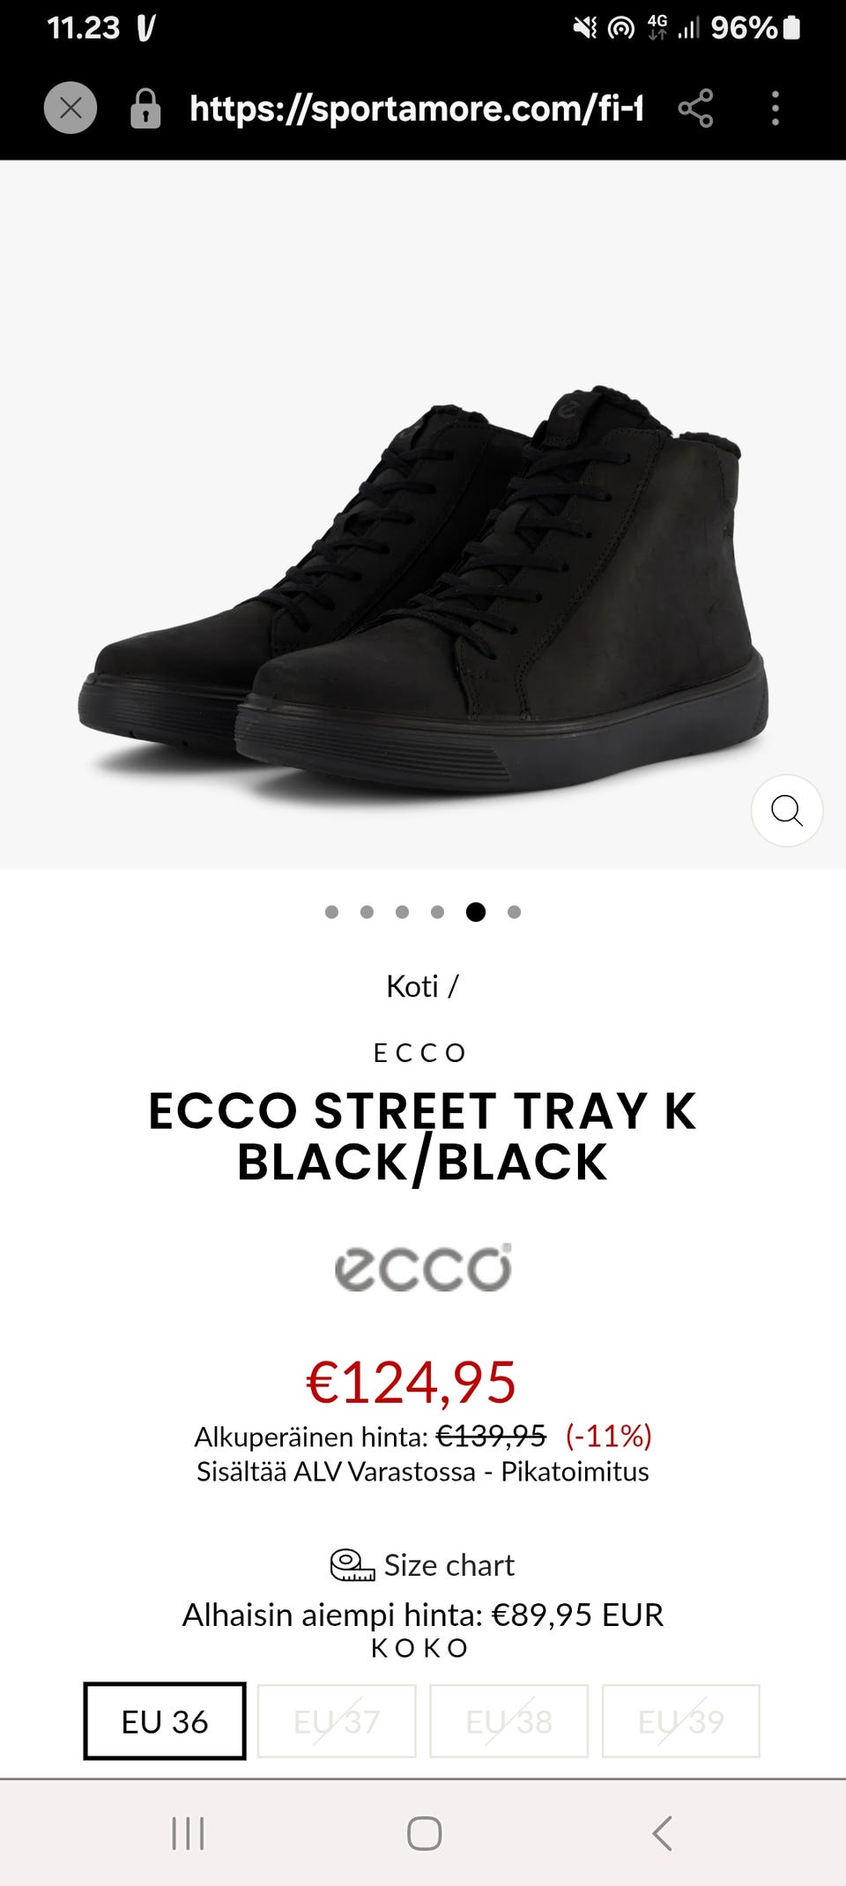The height and width of the screenshot is (1886, 846).
Task: Tap the sportamore URL address field
Action: (416, 108)
